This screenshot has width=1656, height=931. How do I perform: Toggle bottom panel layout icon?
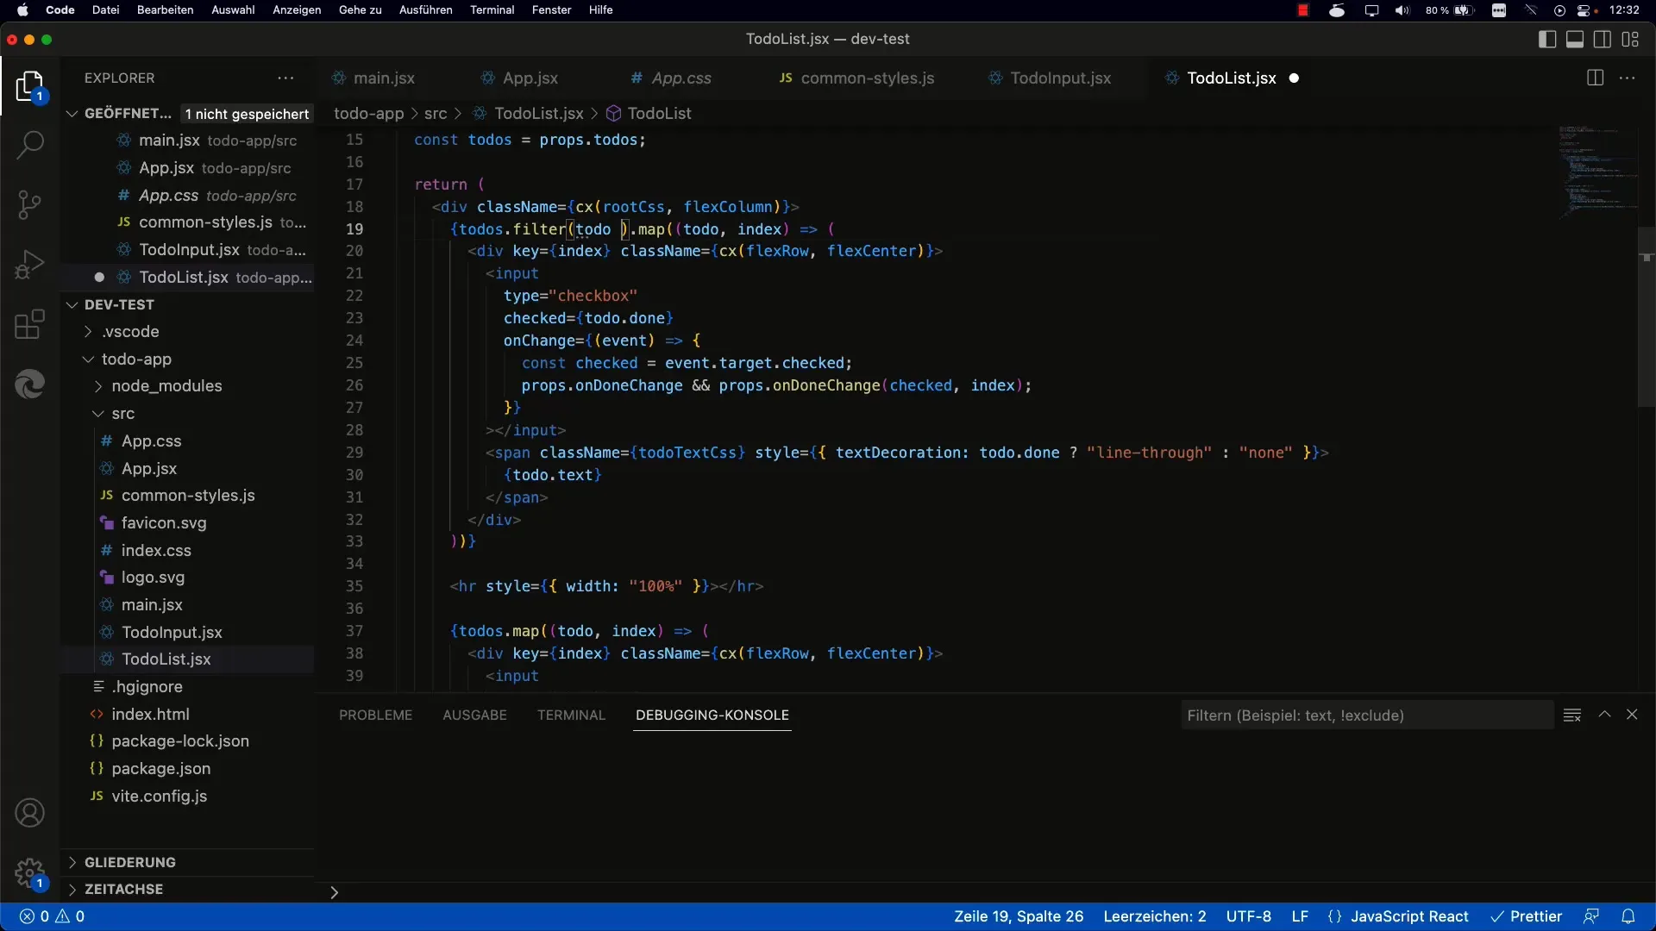pos(1575,39)
